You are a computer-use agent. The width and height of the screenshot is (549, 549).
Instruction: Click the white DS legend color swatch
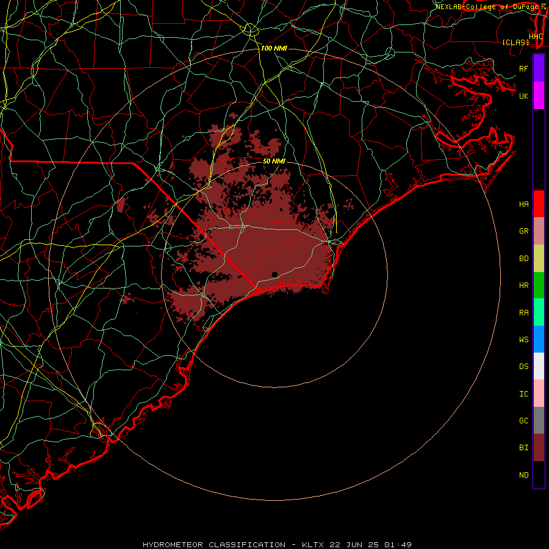click(x=539, y=366)
